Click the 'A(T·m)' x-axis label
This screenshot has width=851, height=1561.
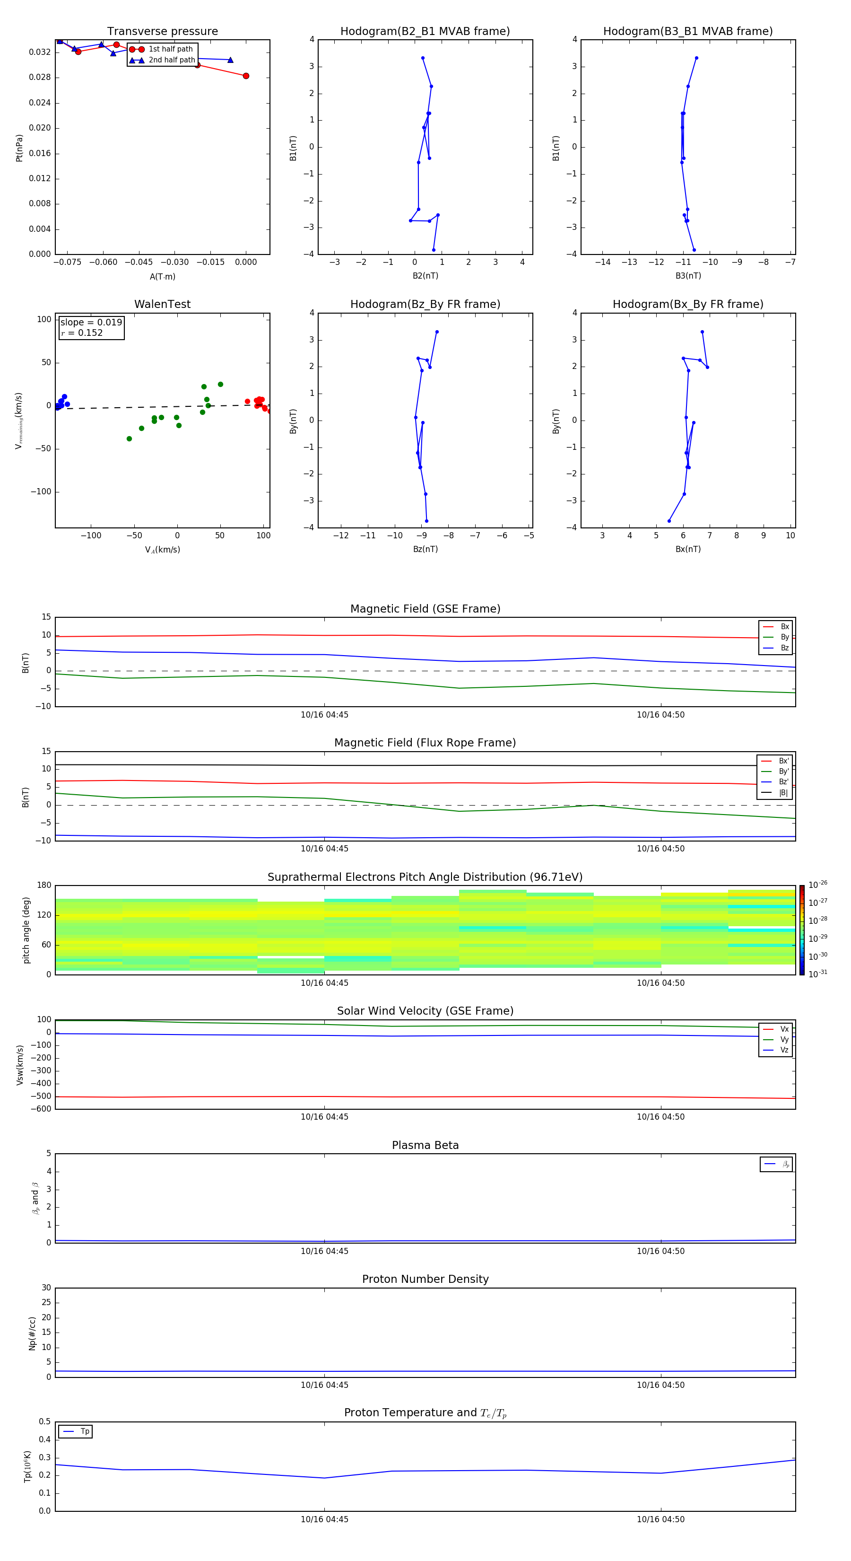tap(162, 277)
